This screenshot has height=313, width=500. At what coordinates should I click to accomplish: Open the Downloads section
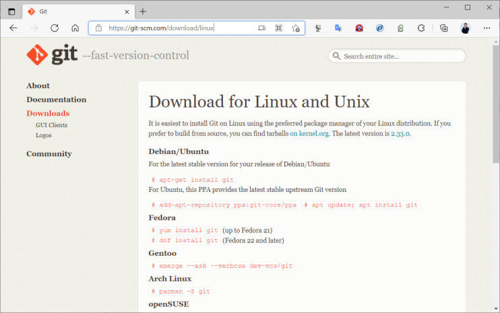48,113
